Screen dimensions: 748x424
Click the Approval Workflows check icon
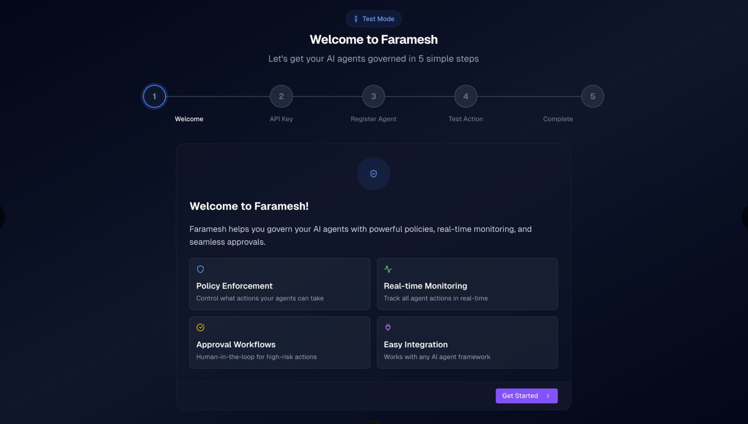point(201,327)
